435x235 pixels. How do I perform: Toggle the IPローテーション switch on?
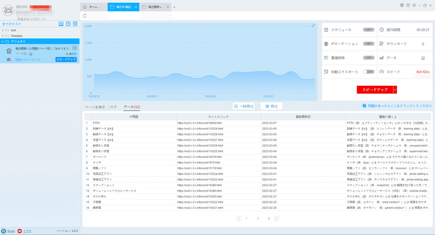369,44
